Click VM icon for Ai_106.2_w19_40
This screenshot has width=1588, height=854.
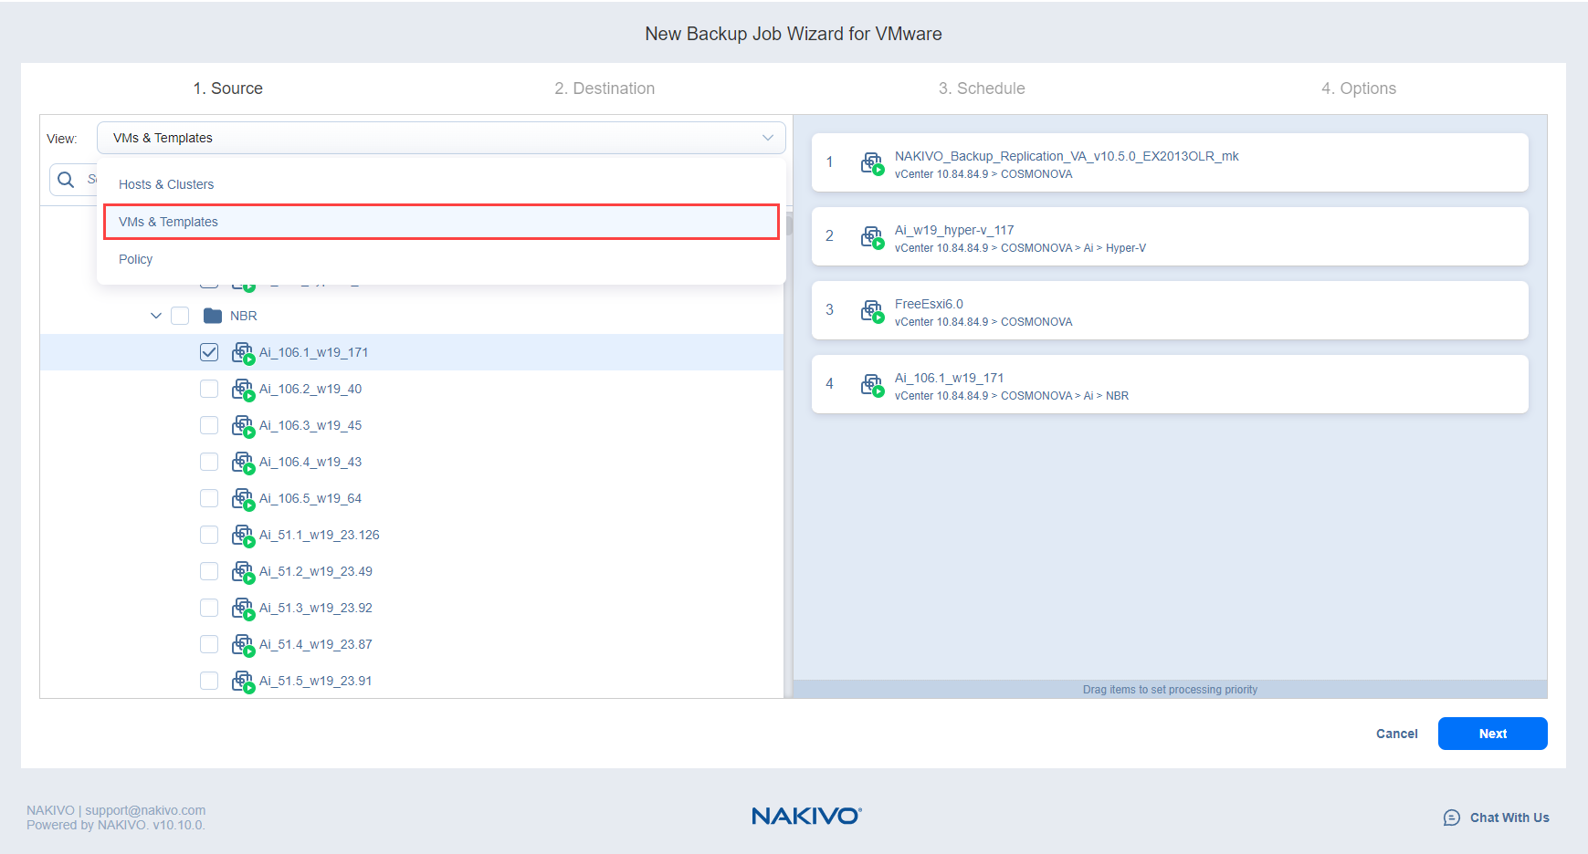click(x=242, y=390)
